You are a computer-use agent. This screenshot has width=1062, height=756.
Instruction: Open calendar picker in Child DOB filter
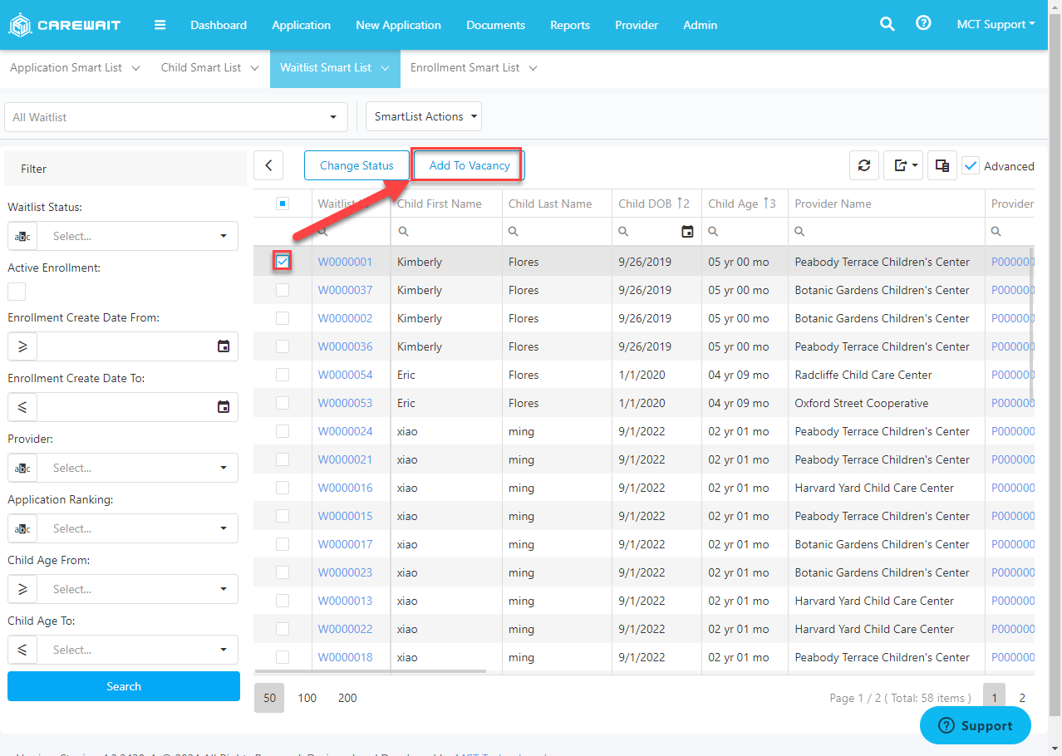click(687, 232)
